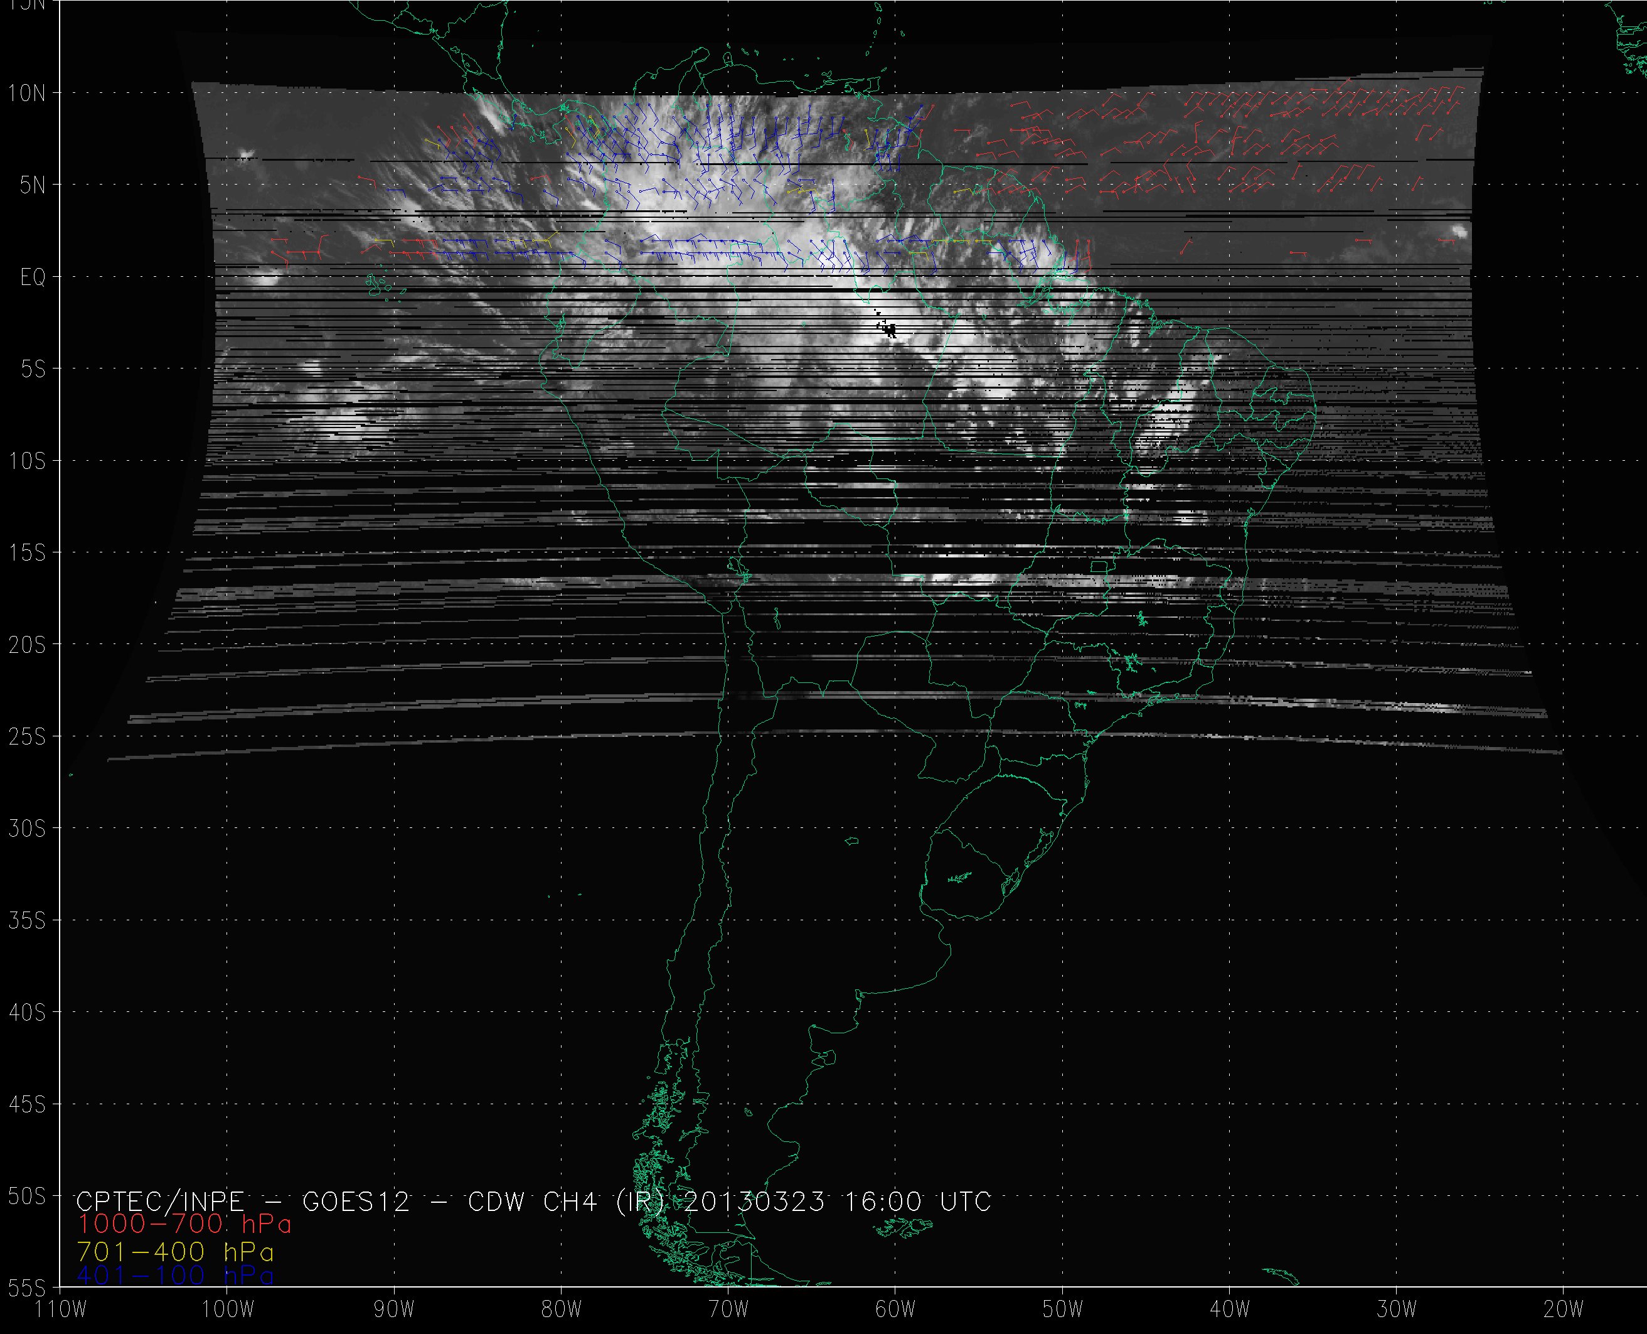Click the 20130323 date in the caption
This screenshot has height=1334, width=1647.
[x=754, y=1201]
